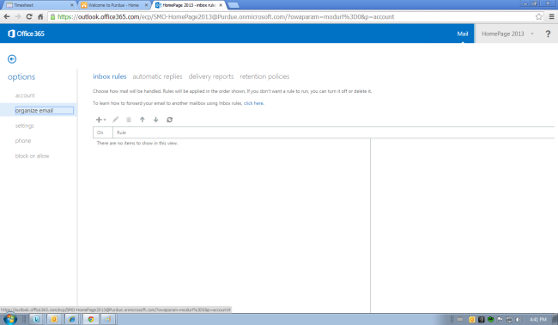Viewport: 558px width, 325px height.
Task: Open Internet Explorer from the taskbar
Action: [72, 319]
